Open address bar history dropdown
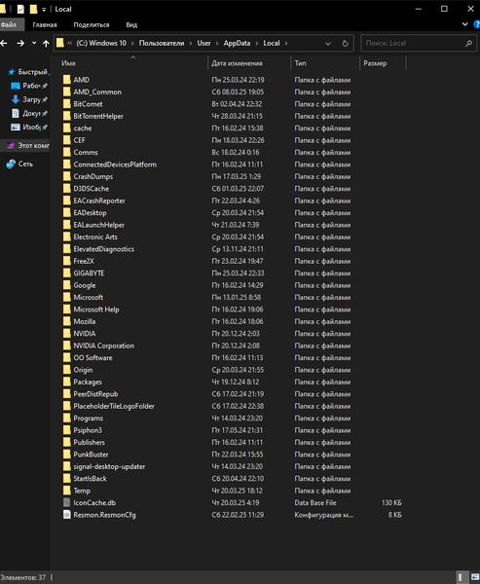 point(328,44)
